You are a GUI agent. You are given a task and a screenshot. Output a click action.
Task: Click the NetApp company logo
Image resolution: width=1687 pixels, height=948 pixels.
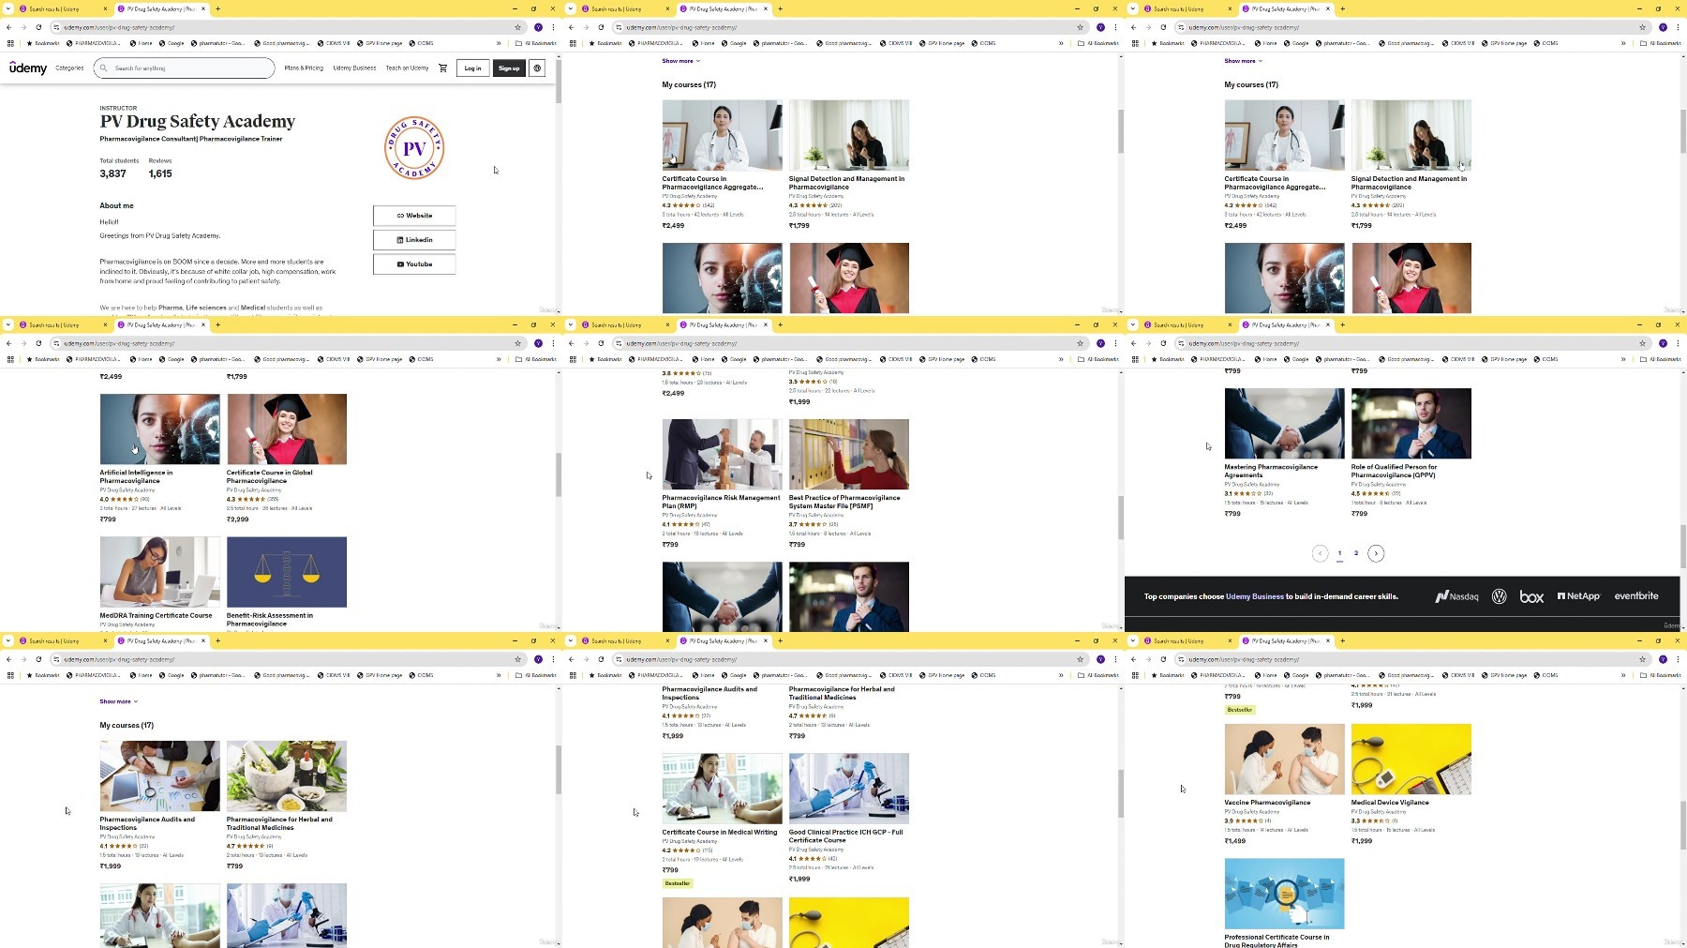point(1579,596)
